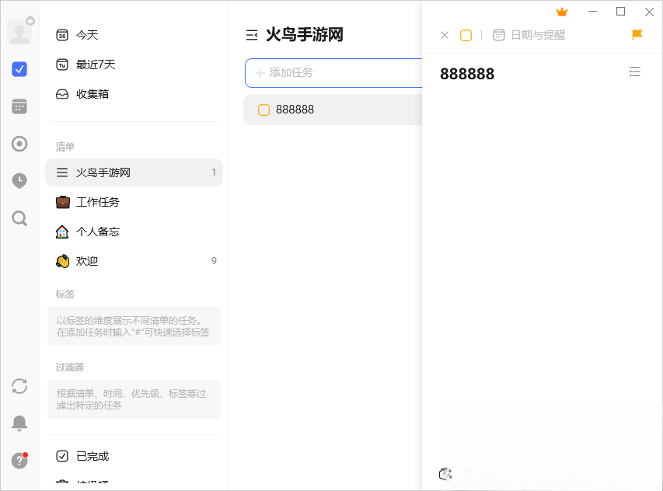The image size is (663, 491).
Task: Minimize the application window
Action: (x=593, y=12)
